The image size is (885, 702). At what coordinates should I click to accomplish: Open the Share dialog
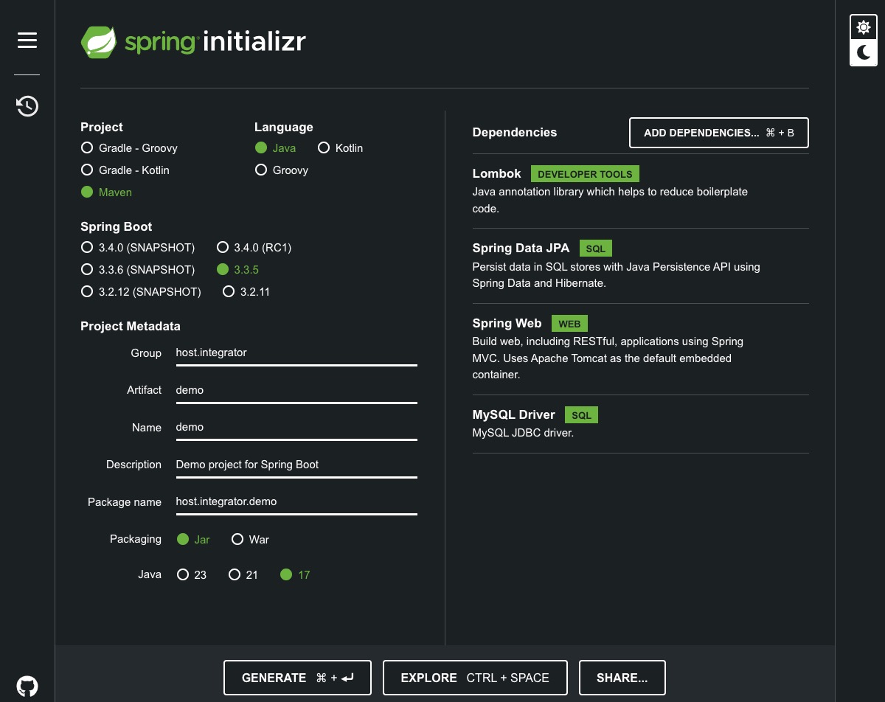pos(622,678)
